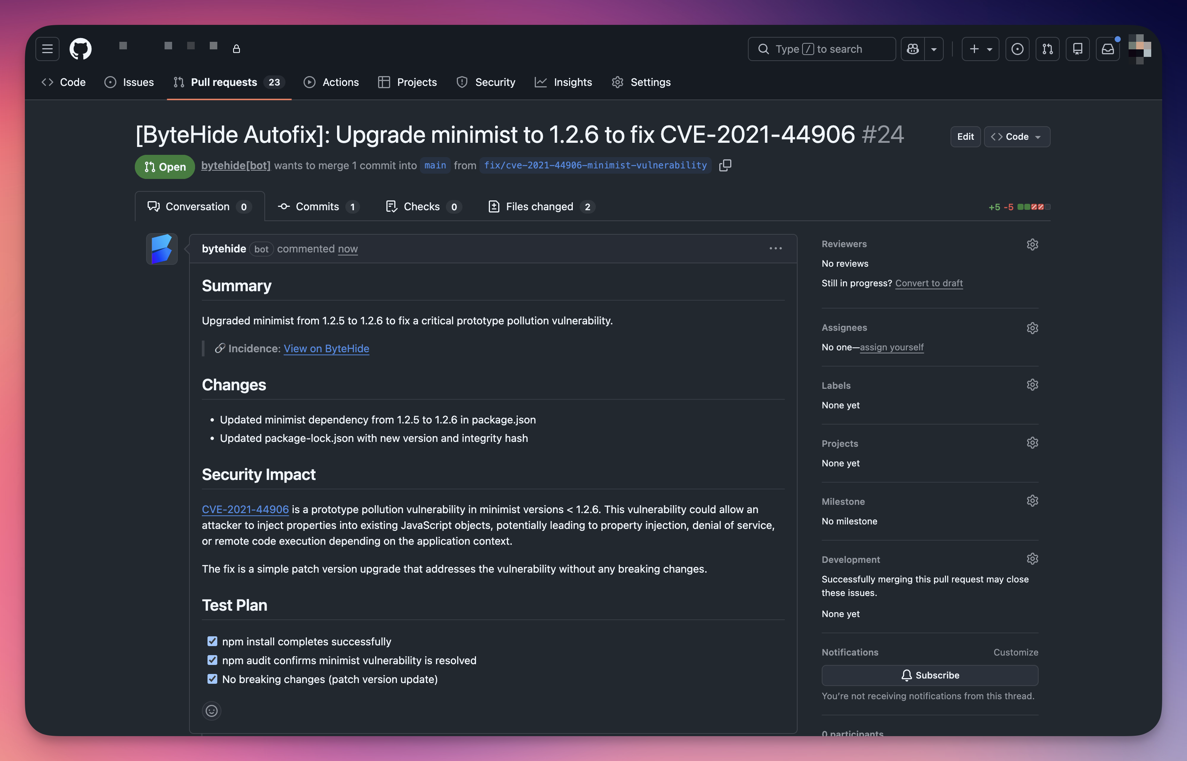This screenshot has width=1187, height=761.
Task: Open the Labels settings gear
Action: [1032, 384]
